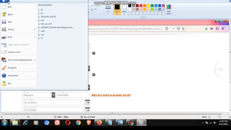
Task: Launch Internet Explorer from taskbar
Action: click(x=26, y=123)
